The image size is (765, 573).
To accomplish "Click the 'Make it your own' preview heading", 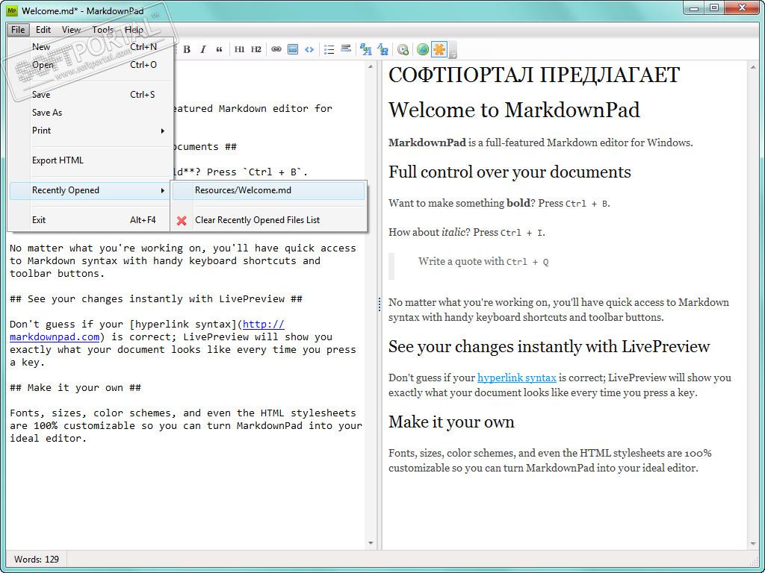I will [x=451, y=422].
